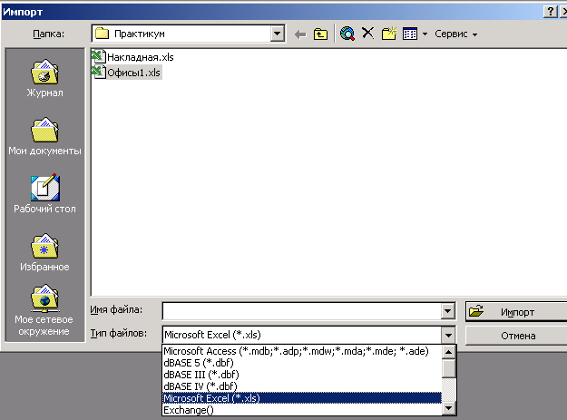Viewport: 567px width, 420px height.
Task: Open the Сервис menu
Action: coord(455,34)
